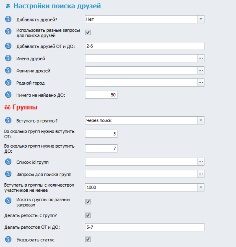This screenshot has height=247, width=236.
Task: Click help icon beside 'Вступать в группы?'
Action: click(x=8, y=121)
